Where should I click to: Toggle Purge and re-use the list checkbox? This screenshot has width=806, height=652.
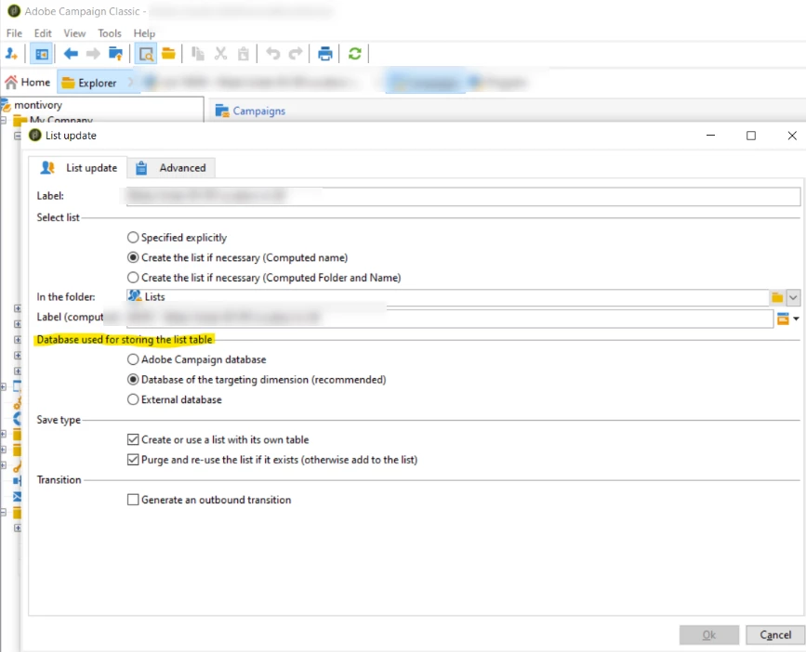coord(133,460)
